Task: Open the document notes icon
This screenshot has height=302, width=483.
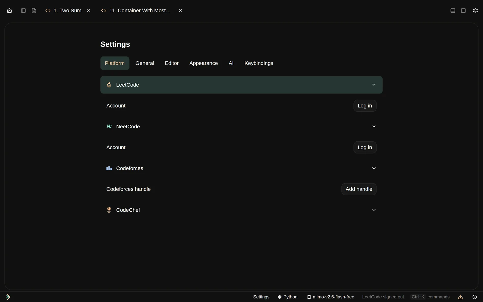Action: click(34, 11)
